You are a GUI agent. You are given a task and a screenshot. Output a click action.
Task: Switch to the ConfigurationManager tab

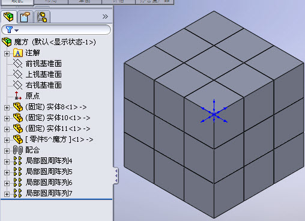42,17
